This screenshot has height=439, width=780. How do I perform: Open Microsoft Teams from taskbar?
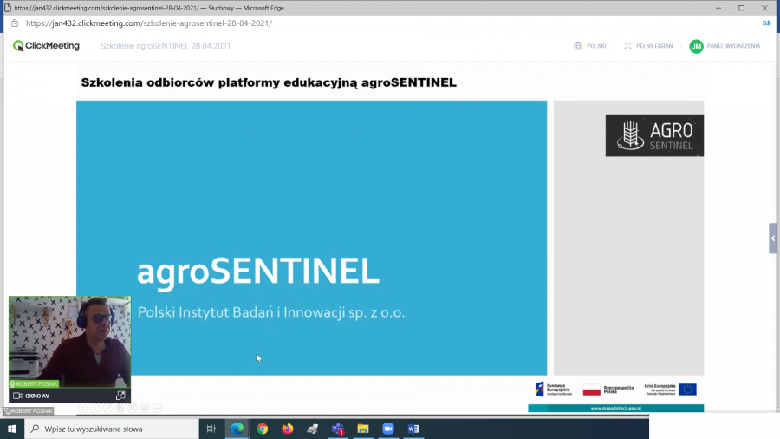click(338, 429)
